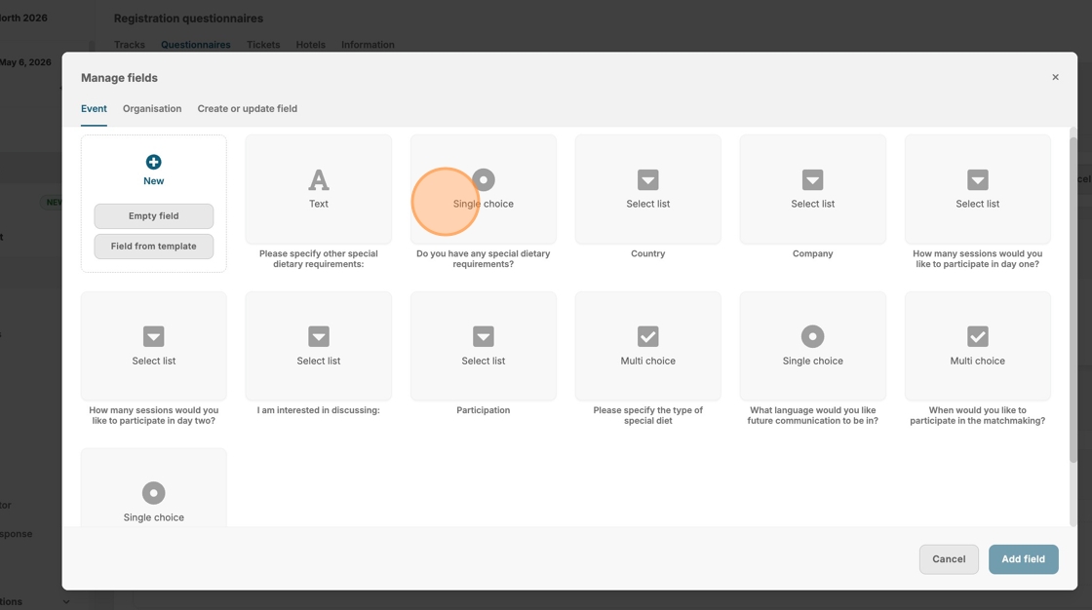Click 'Please specify other special dietary requirements:' caption
1092x610 pixels.
click(318, 259)
